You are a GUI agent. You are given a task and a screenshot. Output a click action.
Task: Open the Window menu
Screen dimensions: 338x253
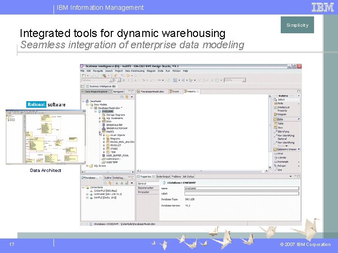(x=177, y=71)
